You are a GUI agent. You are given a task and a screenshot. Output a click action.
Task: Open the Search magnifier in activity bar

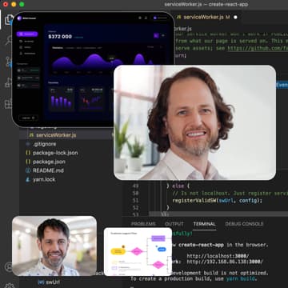coord(9,41)
